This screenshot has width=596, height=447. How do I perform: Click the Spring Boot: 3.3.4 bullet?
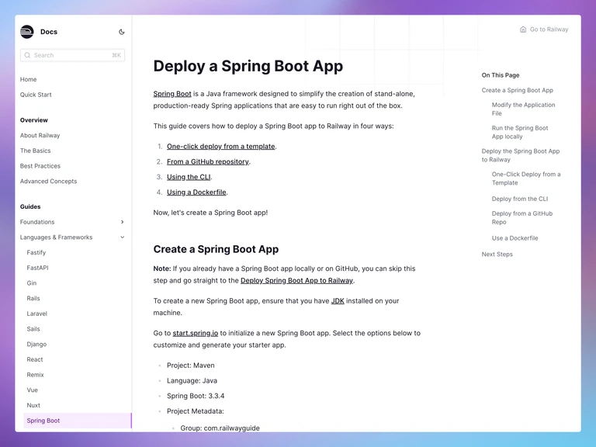coord(196,396)
